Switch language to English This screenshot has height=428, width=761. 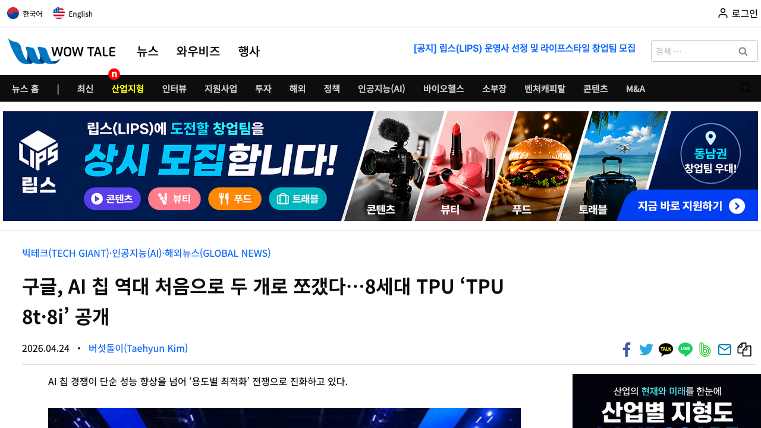coord(73,13)
